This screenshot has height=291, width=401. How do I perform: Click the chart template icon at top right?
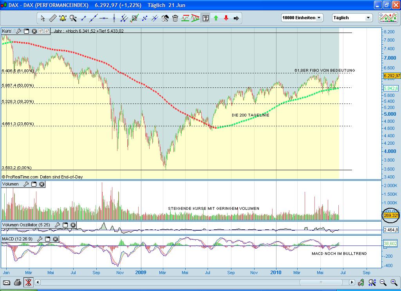point(388,18)
